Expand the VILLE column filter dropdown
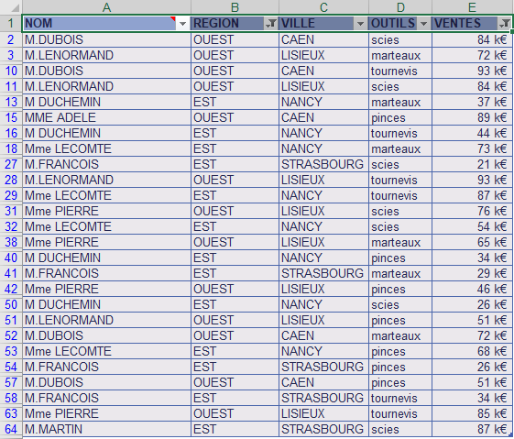Viewport: 514px width, 439px height. pos(360,24)
